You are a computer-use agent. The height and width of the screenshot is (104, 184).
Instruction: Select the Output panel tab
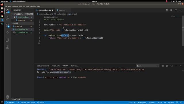click(65, 66)
